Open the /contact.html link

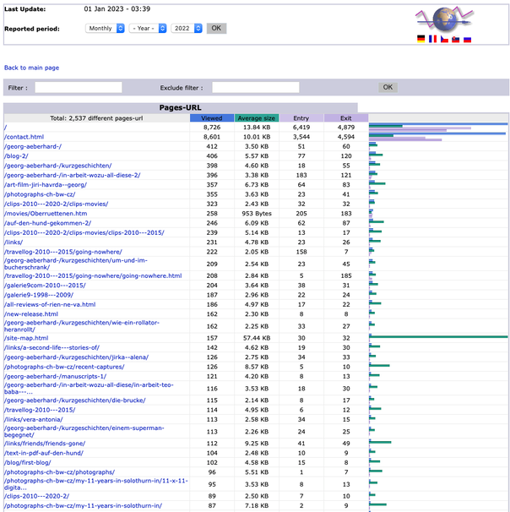(24, 137)
